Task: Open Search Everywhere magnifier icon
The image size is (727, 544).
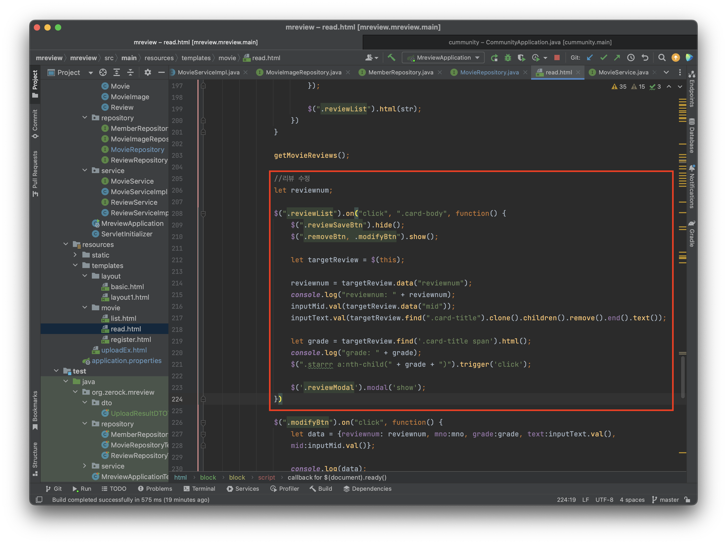Action: click(x=662, y=58)
